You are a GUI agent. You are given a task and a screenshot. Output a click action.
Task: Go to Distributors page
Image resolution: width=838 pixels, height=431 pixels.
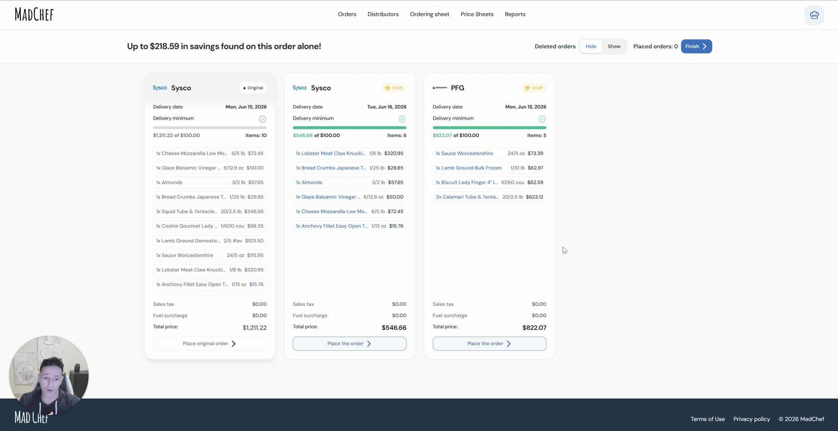click(x=383, y=14)
